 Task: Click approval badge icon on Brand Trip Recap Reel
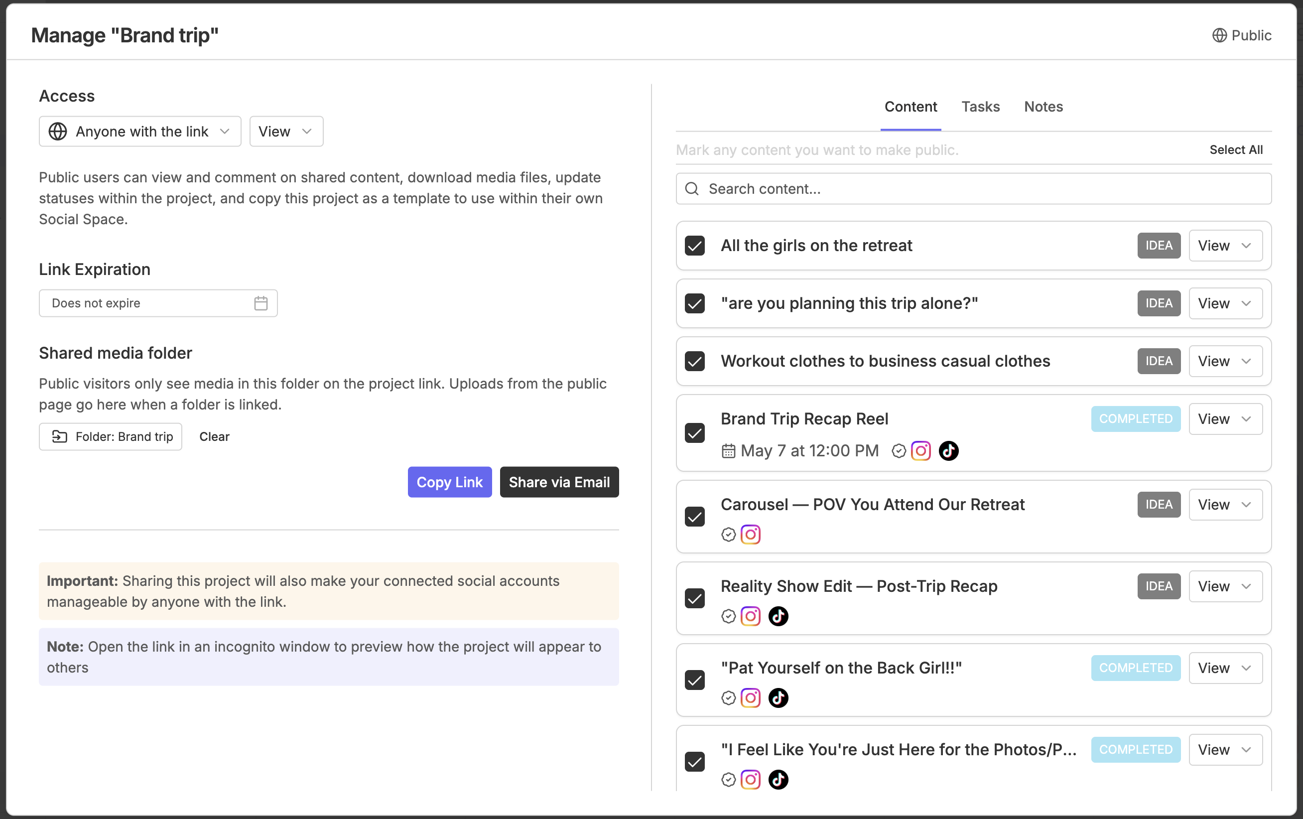pyautogui.click(x=899, y=451)
